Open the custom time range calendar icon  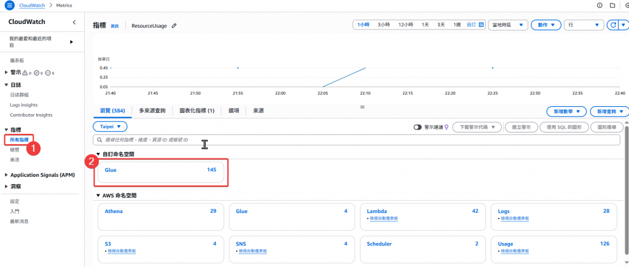pyautogui.click(x=482, y=25)
